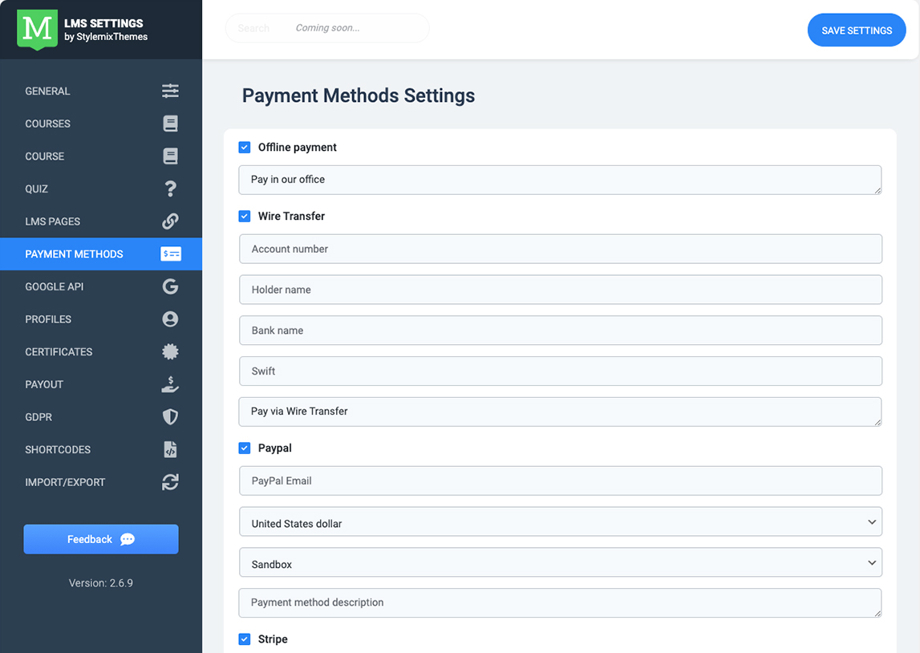Open the Courses settings menu item
The image size is (920, 653).
point(48,124)
